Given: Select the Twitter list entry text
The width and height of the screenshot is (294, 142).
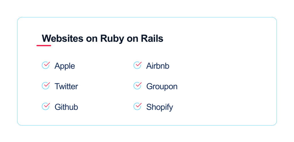Looking at the screenshot, I should click(66, 87).
